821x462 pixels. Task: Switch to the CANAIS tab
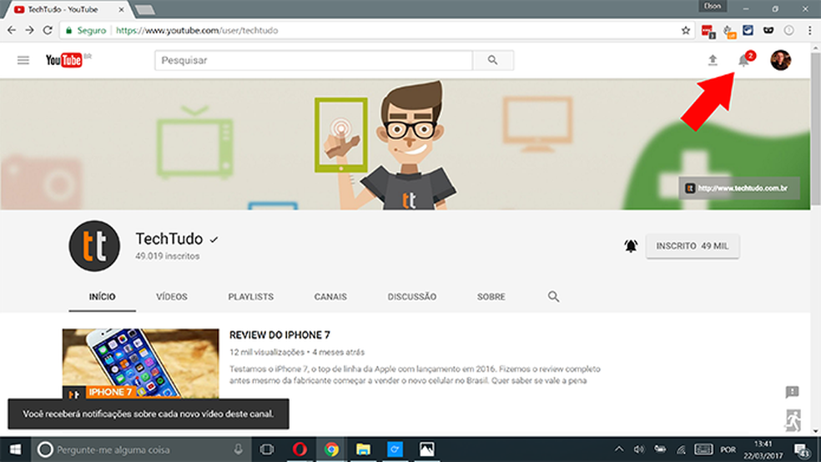tap(330, 297)
